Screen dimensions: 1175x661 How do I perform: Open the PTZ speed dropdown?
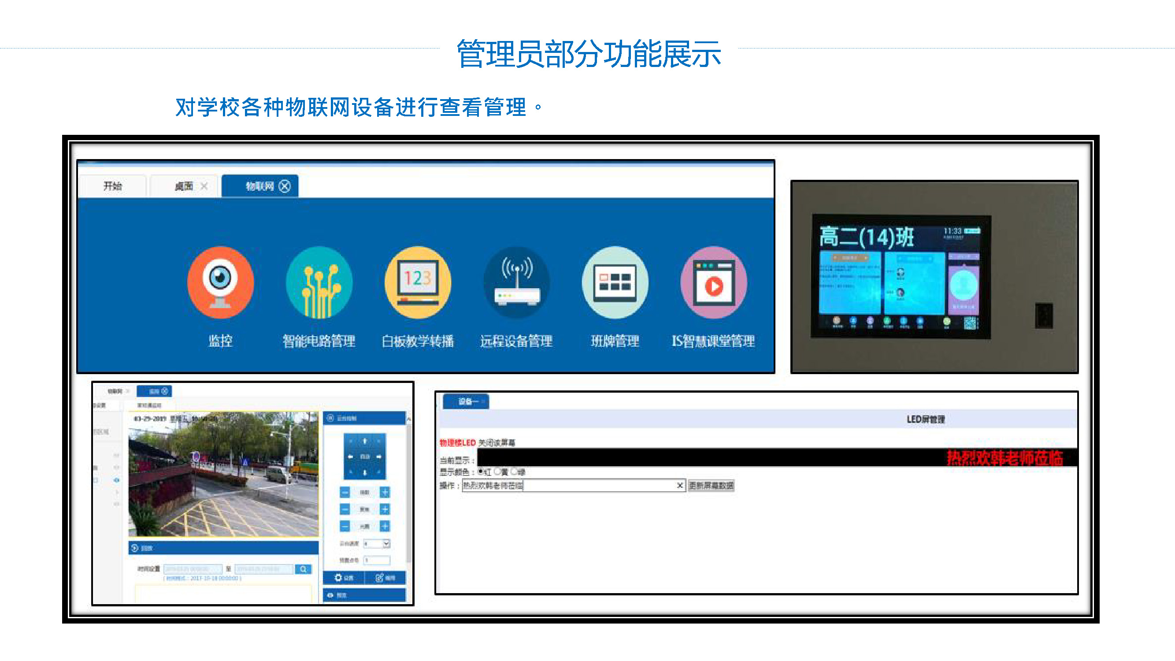pyautogui.click(x=377, y=543)
